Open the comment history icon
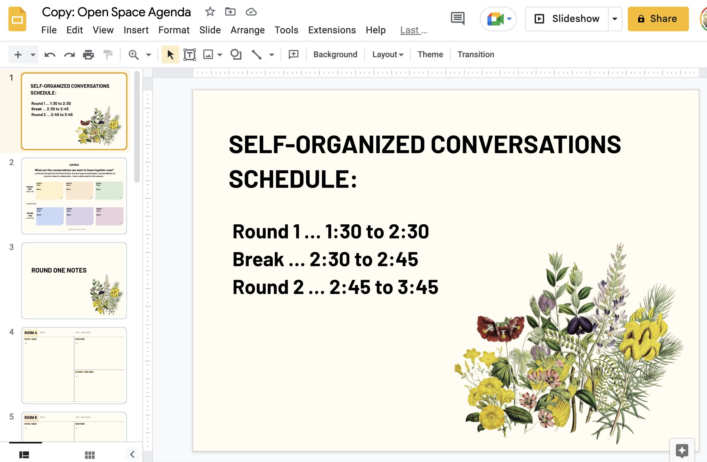The height and width of the screenshot is (462, 707). point(457,19)
